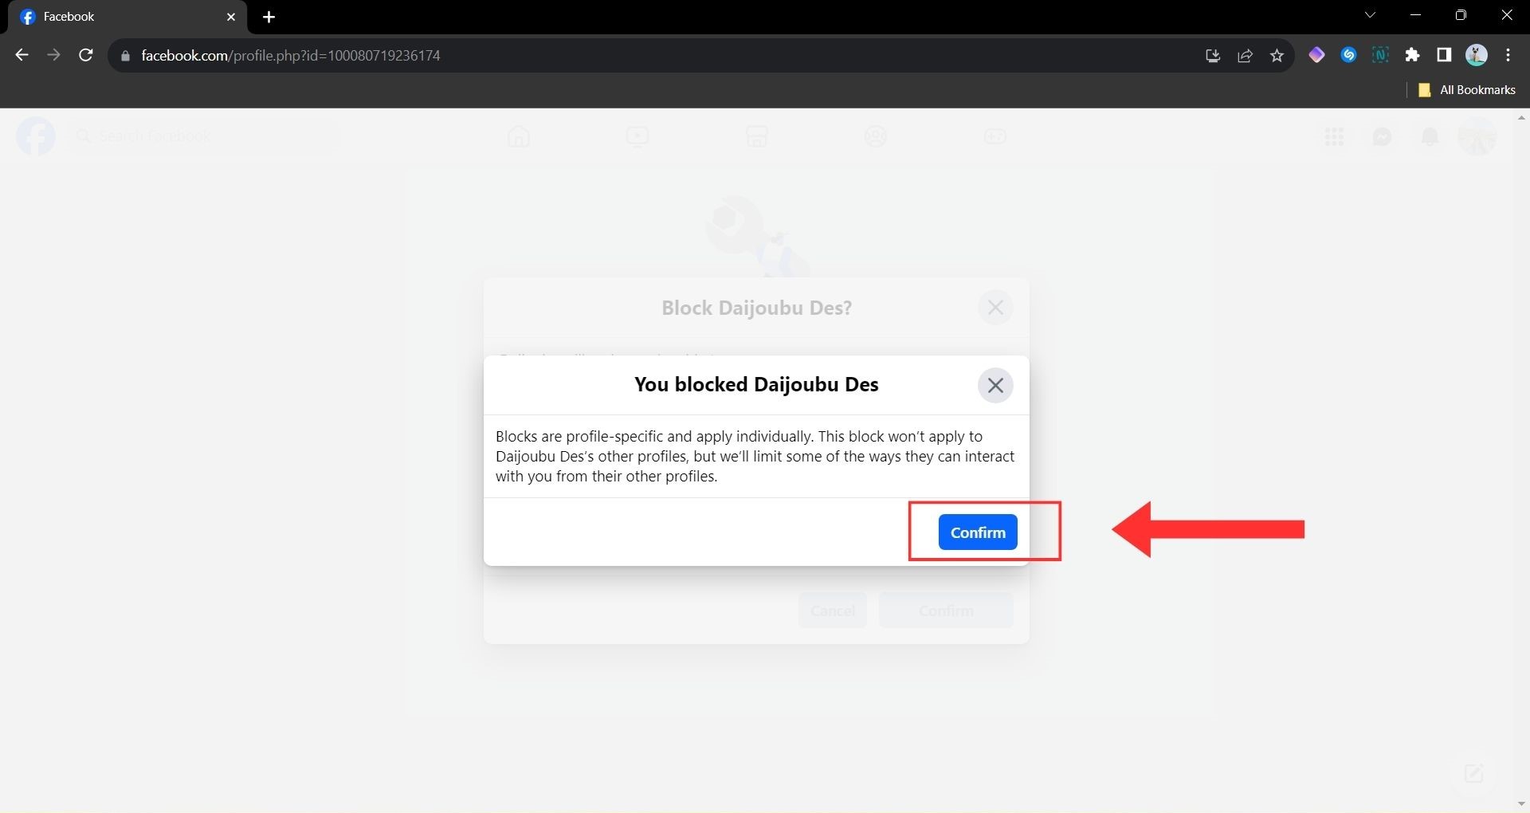Click the blue swirl extension icon
Image resolution: width=1530 pixels, height=813 pixels.
(x=1348, y=55)
